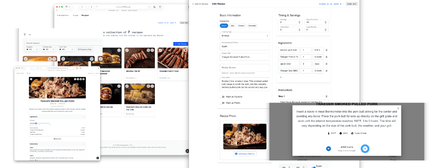Open a new tab with the plus in the recipes browser
Screen dimensions: 431x168
[91, 7]
